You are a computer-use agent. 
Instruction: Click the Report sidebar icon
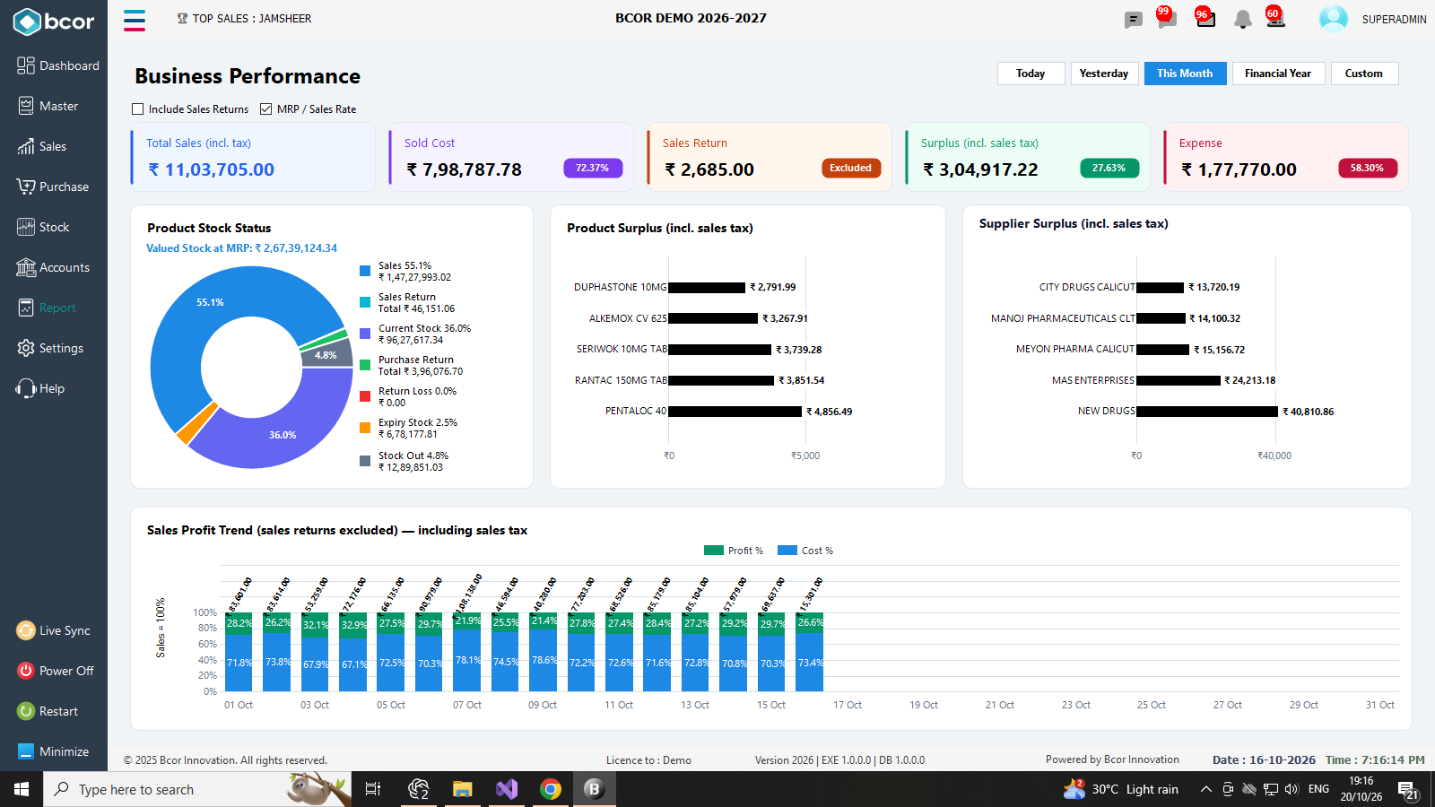[x=26, y=308]
